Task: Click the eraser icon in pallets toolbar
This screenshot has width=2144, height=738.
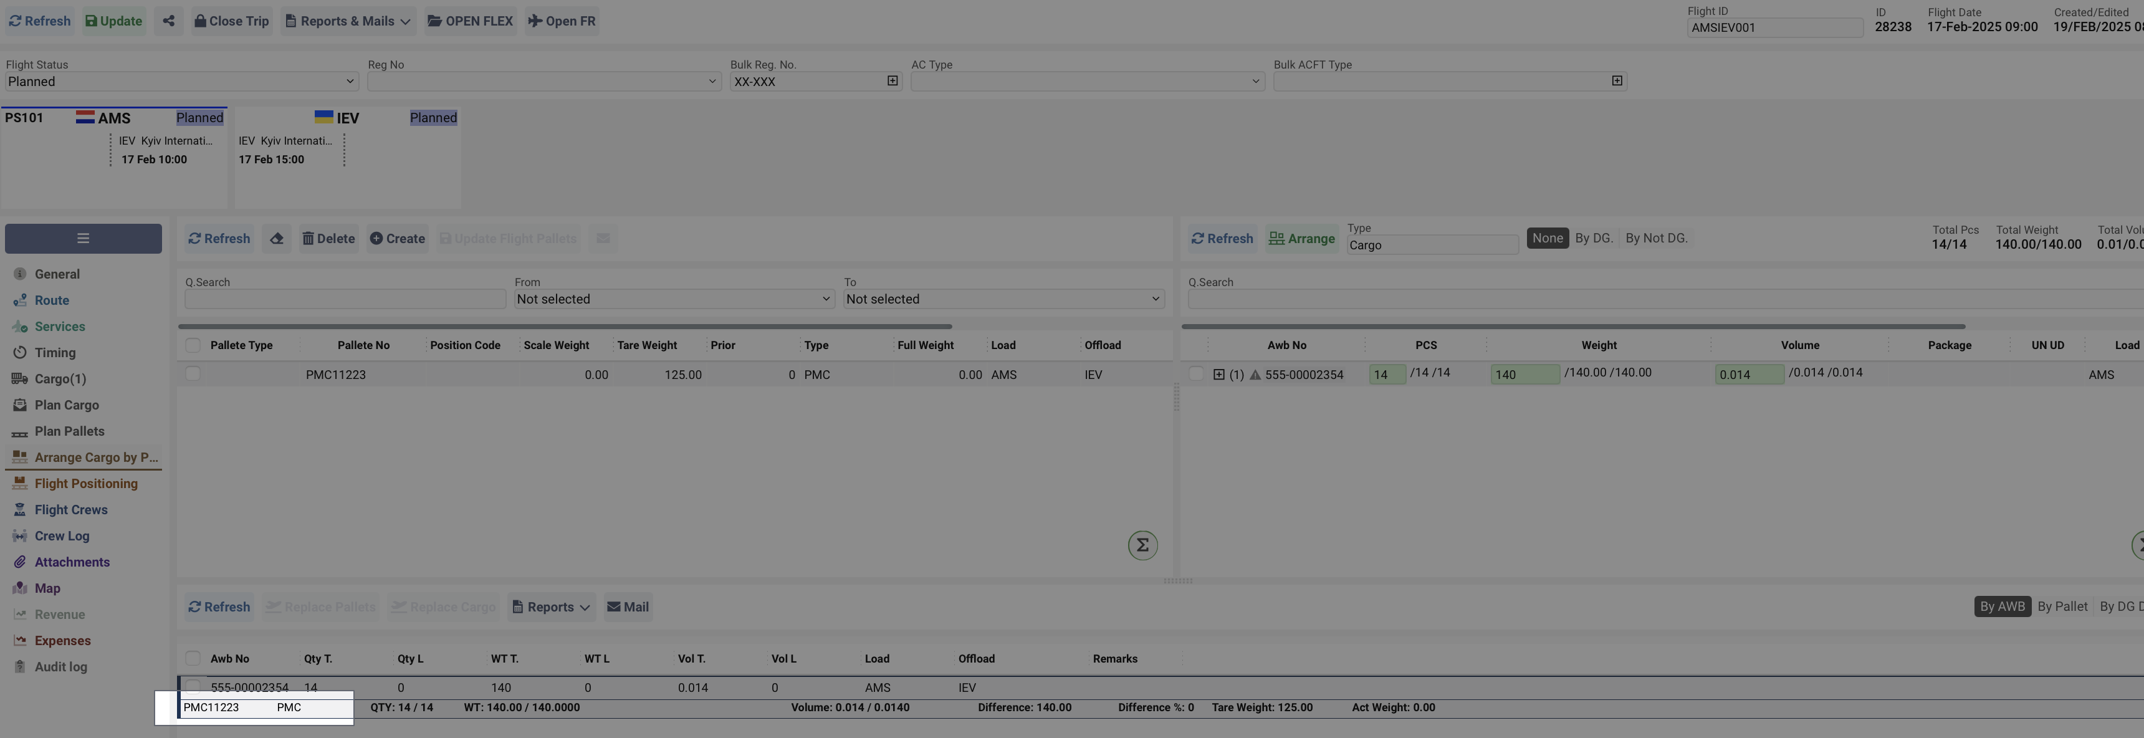Action: pyautogui.click(x=276, y=239)
